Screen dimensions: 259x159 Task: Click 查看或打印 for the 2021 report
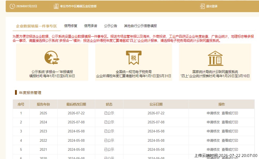coord(230,150)
